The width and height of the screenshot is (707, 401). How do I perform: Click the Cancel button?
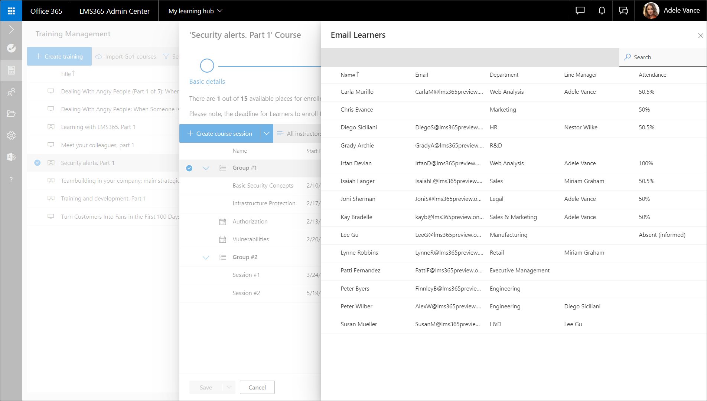[x=257, y=387]
